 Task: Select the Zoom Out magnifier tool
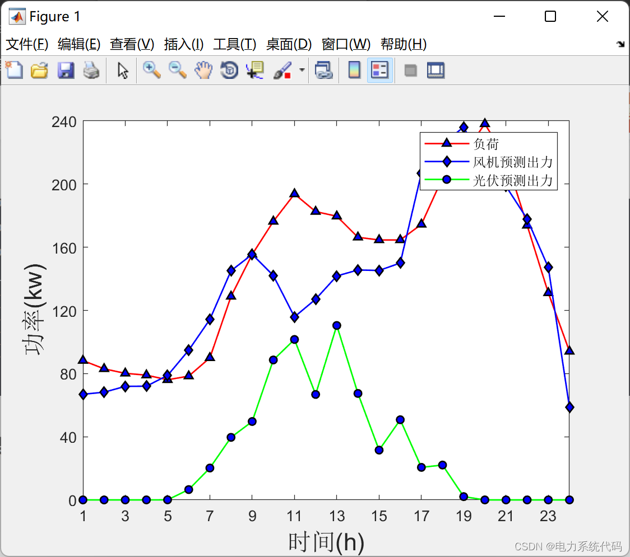coord(178,71)
